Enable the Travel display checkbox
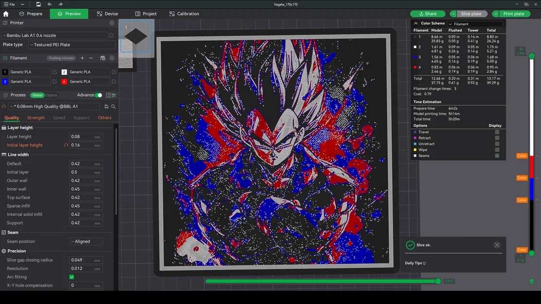541x304 pixels. coord(497,131)
